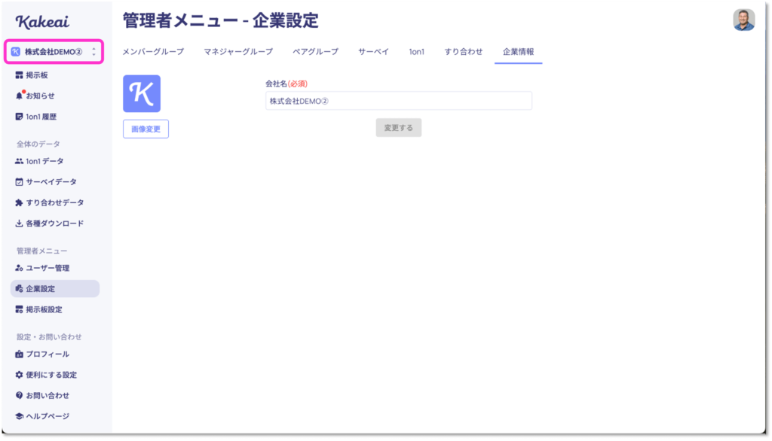This screenshot has width=772, height=441.
Task: Click the ユーザー管理 user icon
Action: [19, 268]
